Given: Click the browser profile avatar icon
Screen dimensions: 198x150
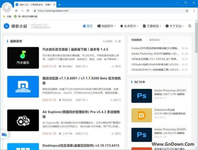Looking at the screenshot, I should coord(7,8).
